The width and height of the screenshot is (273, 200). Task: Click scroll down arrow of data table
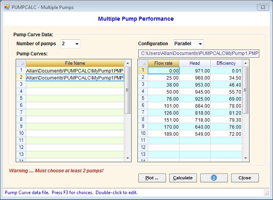click(x=246, y=158)
